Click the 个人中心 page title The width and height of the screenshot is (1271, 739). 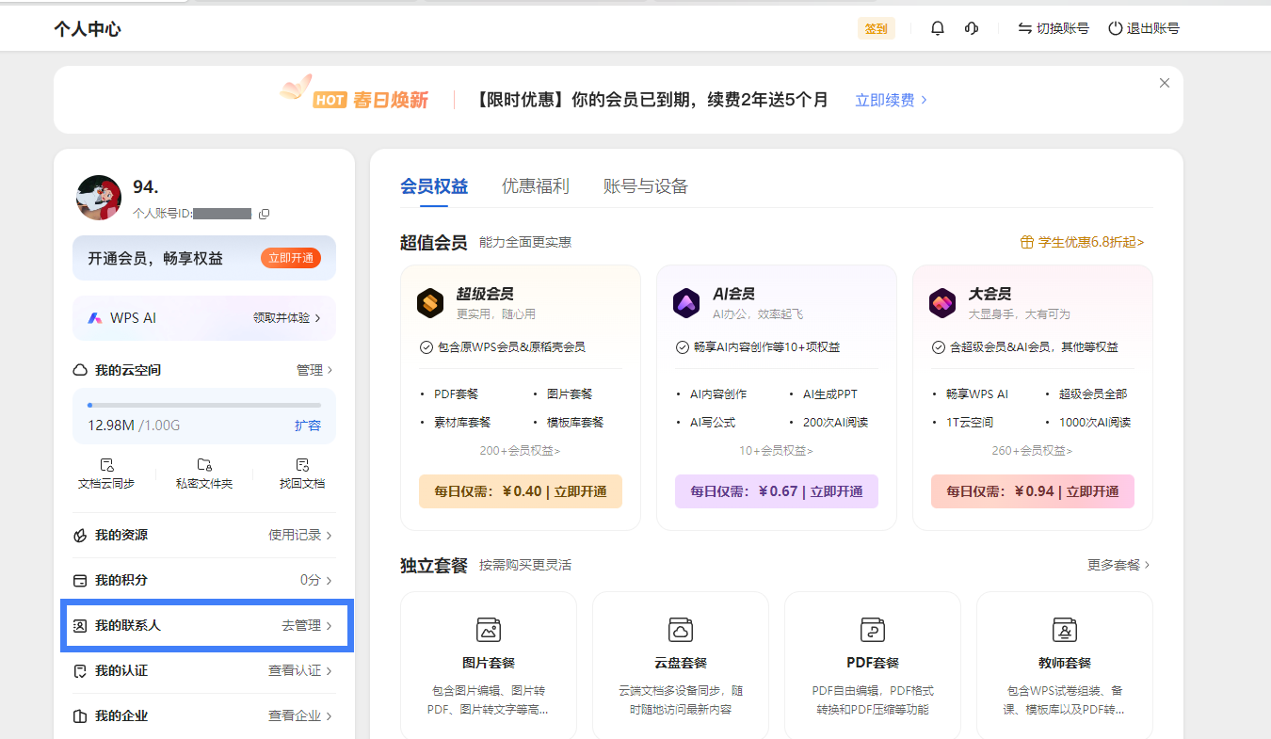(x=88, y=29)
